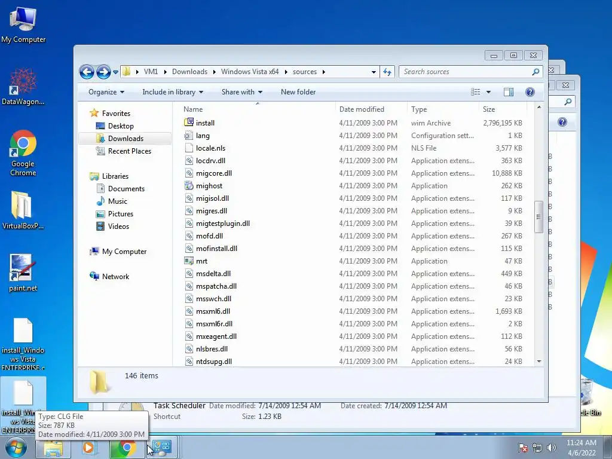Open the recent pages dropdown arrow
This screenshot has width=612, height=459.
pos(115,72)
